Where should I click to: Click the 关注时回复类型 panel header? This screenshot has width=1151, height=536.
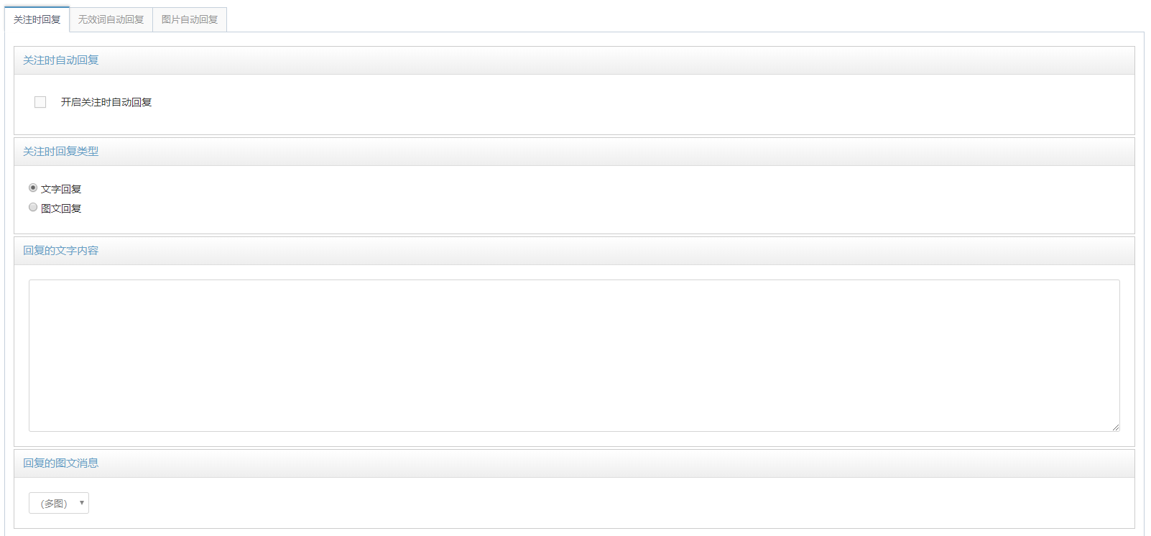click(574, 152)
